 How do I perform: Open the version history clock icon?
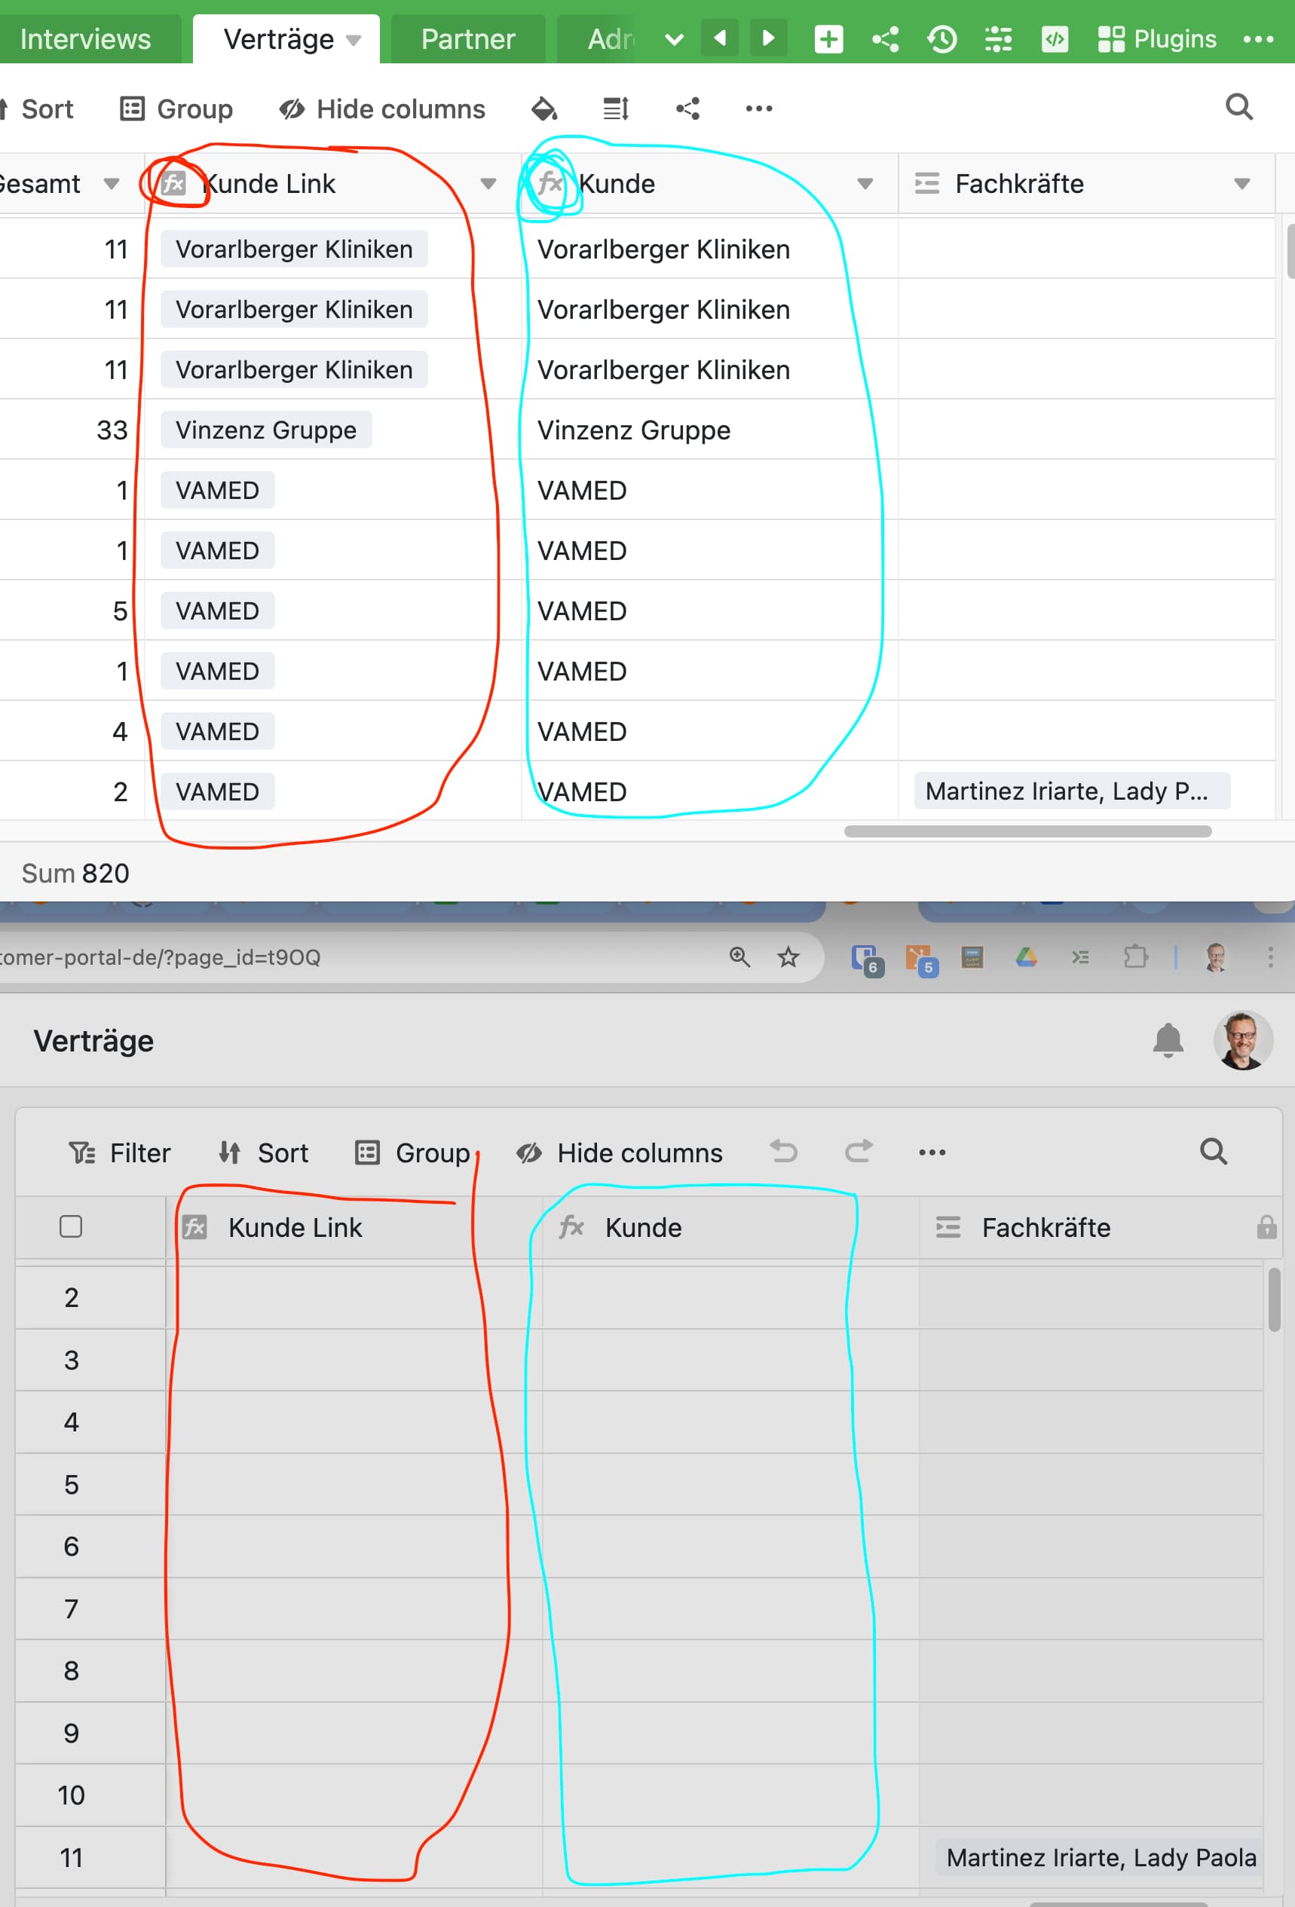[x=941, y=38]
